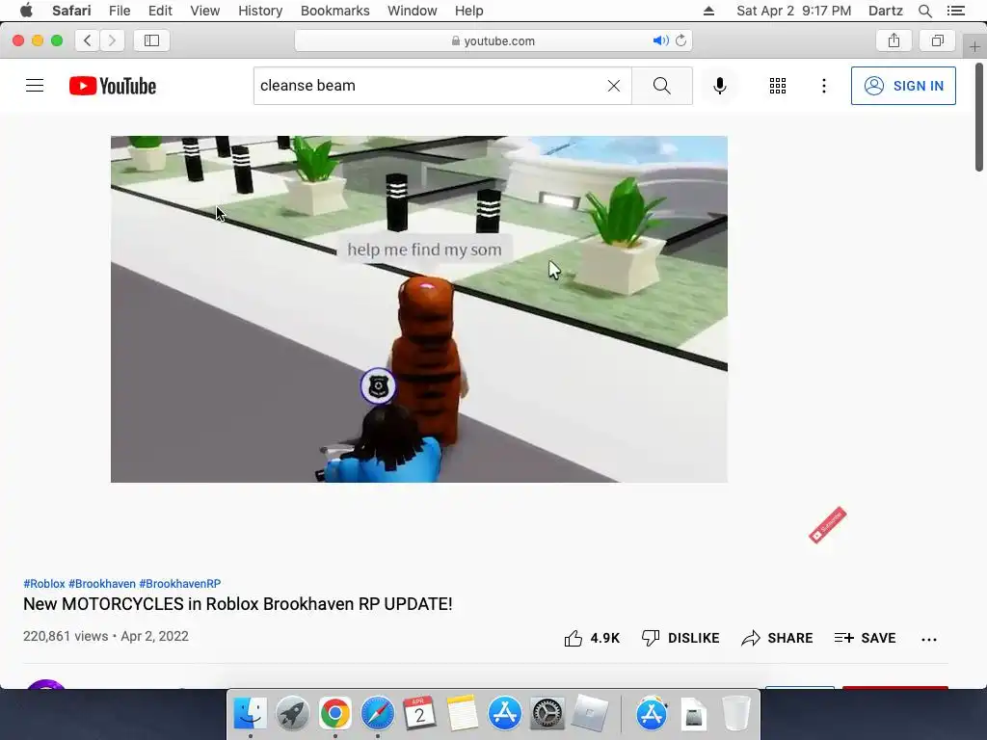Open Calendar from the Dock
The width and height of the screenshot is (987, 740).
click(419, 714)
